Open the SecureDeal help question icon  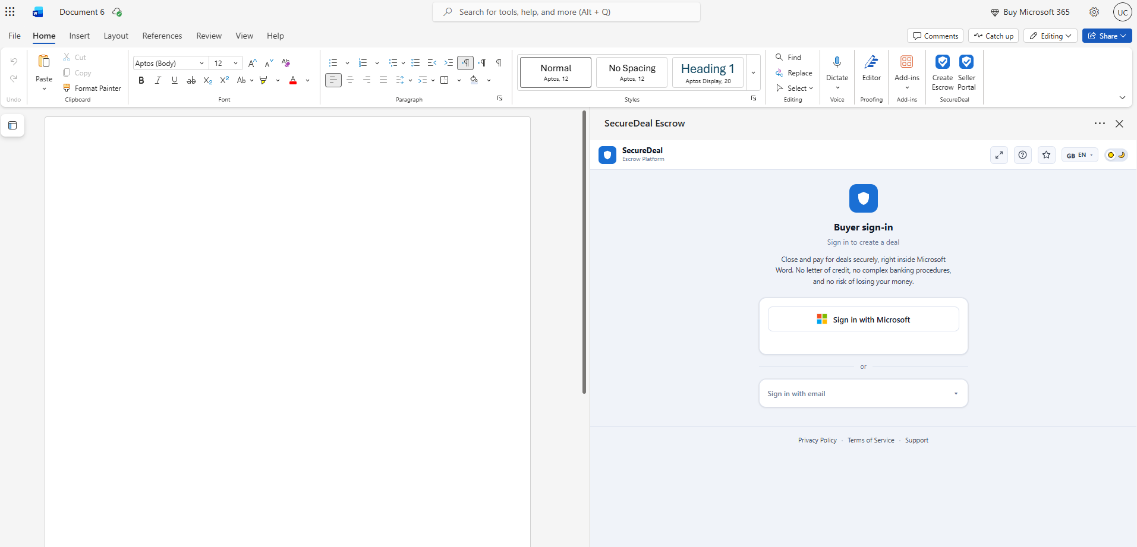pyautogui.click(x=1022, y=155)
